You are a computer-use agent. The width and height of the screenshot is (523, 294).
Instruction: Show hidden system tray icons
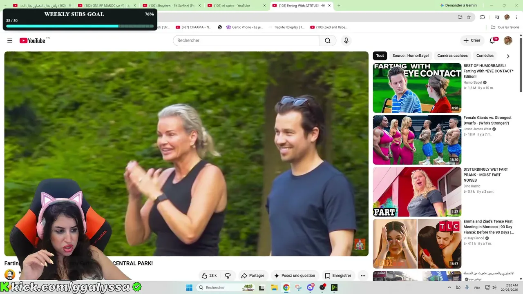(449, 287)
